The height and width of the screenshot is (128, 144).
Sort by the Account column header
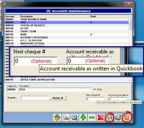point(12,16)
